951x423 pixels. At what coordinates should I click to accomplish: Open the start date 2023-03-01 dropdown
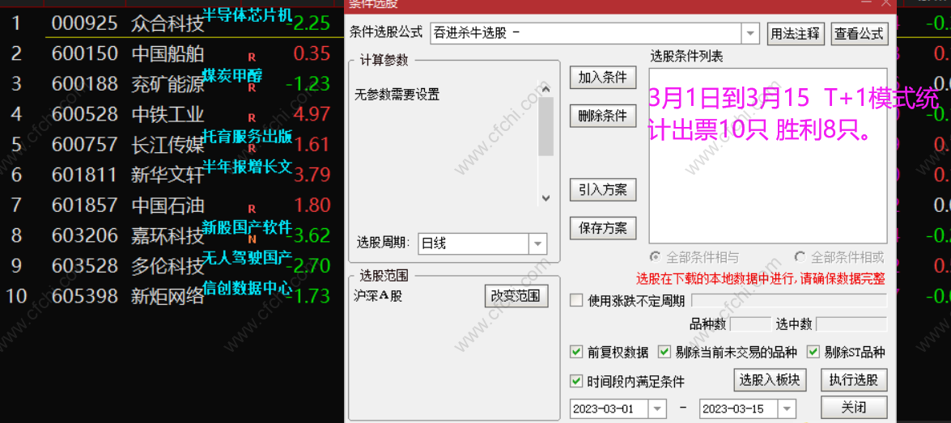[x=658, y=409]
